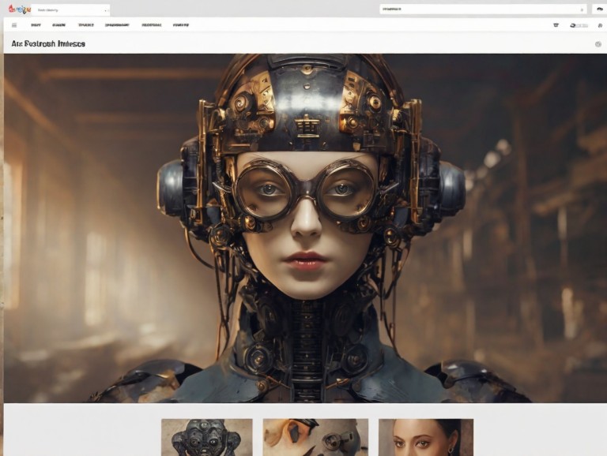Viewport: 607px width, 456px height.
Task: Select the first navigation item after the hamburger icon
Action: pyautogui.click(x=36, y=25)
